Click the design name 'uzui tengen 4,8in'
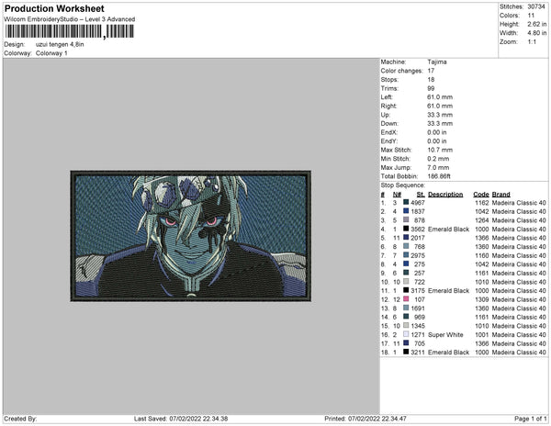The width and height of the screenshot is (551, 426). tap(60, 44)
